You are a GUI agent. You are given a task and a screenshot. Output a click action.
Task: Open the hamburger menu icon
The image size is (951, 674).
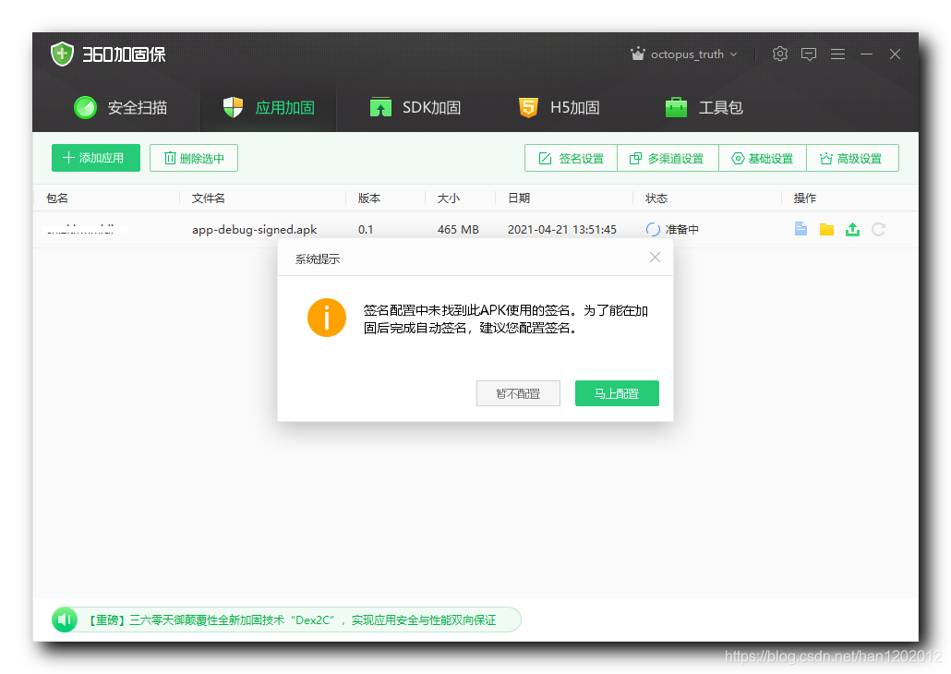[x=837, y=54]
